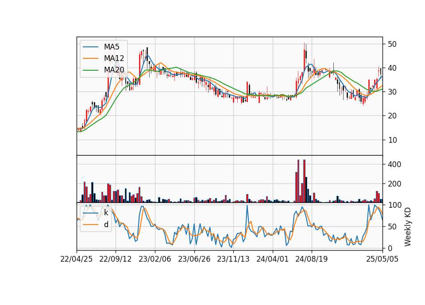Click the 24/04/01 date tick label

pyautogui.click(x=272, y=259)
